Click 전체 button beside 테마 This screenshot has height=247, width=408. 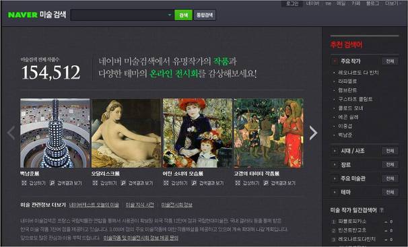click(x=390, y=192)
